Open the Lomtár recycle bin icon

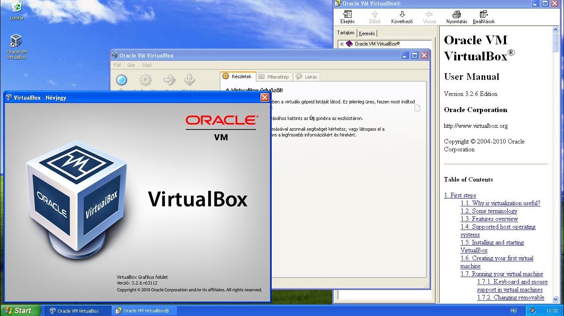coord(16,7)
